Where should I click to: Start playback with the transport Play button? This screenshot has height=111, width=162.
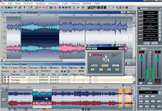click(79, 8)
